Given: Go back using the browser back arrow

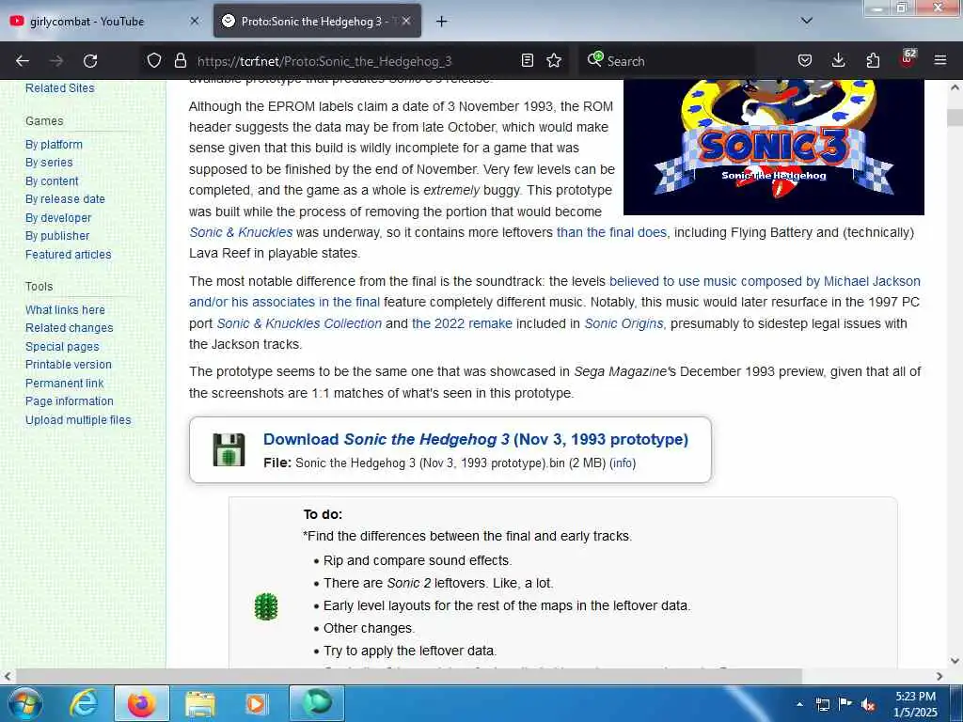Looking at the screenshot, I should (23, 61).
